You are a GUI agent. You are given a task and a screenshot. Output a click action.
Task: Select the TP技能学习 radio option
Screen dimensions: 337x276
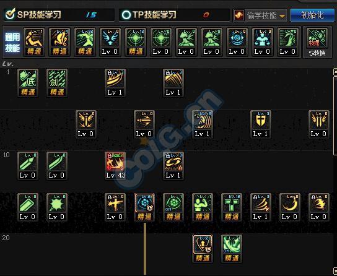coord(126,15)
